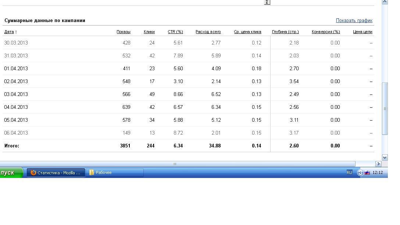Click the RU language indicator
This screenshot has width=400, height=225.
[349, 172]
